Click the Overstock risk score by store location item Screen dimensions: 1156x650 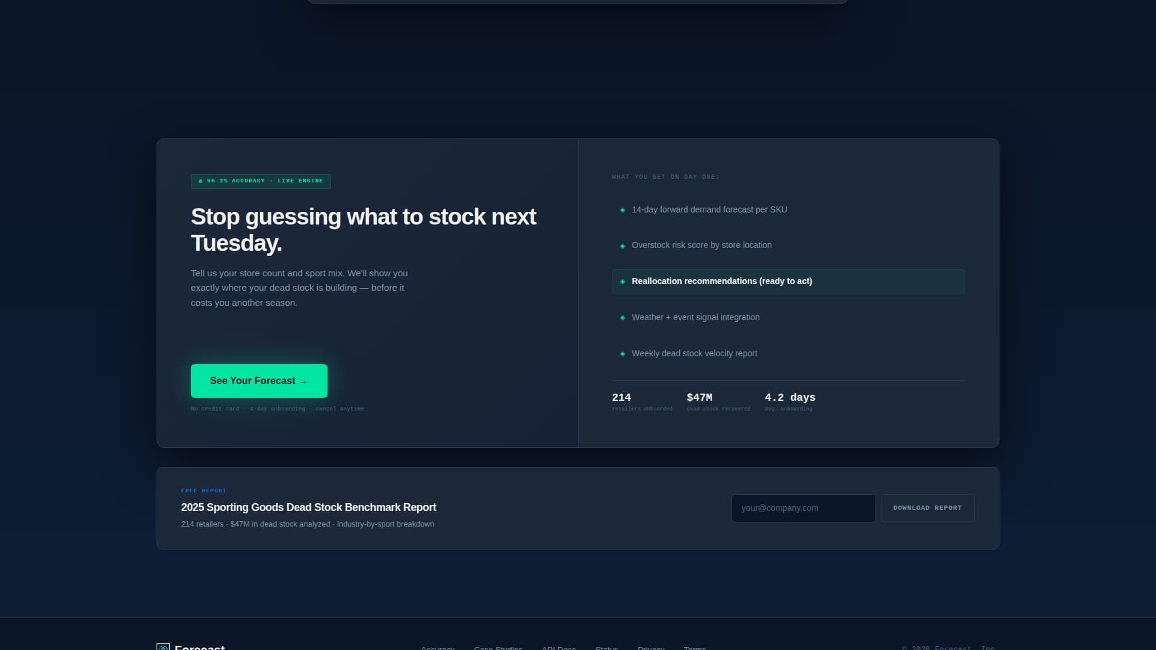click(x=788, y=246)
